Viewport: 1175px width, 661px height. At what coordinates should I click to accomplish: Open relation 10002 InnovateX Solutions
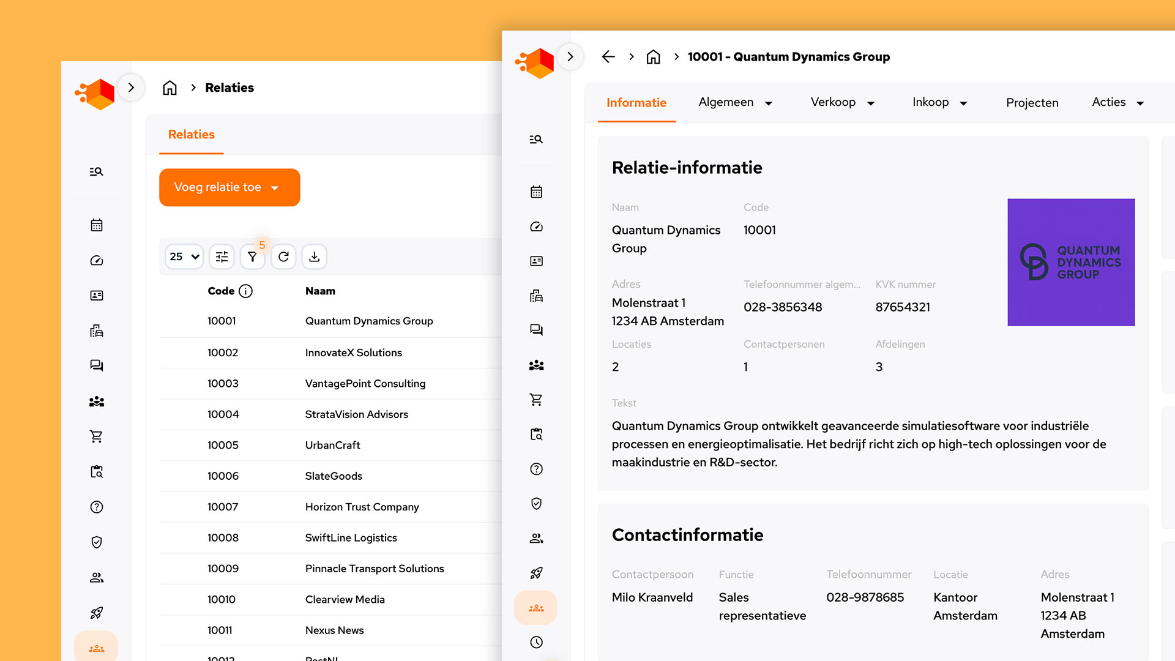point(353,353)
